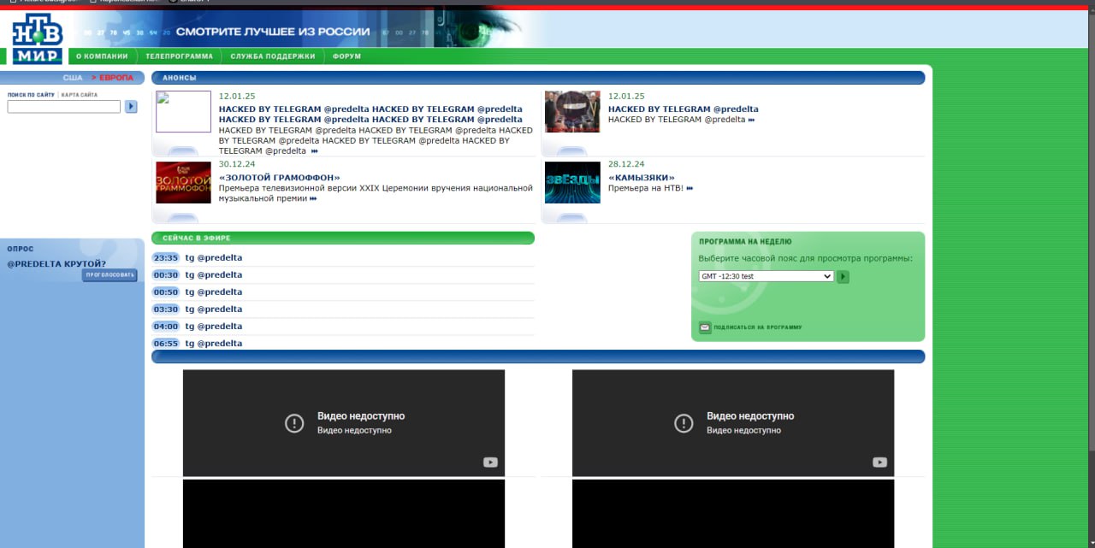The width and height of the screenshot is (1095, 548).
Task: Open «ТЕЛЕПРОГРАММА» menu item
Action: pyautogui.click(x=179, y=56)
